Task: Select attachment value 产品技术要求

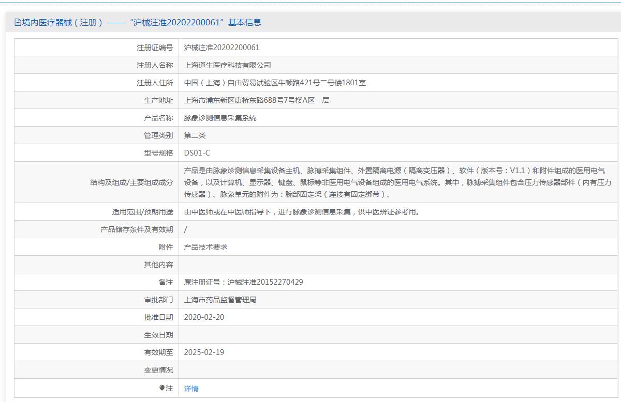Action: [206, 247]
